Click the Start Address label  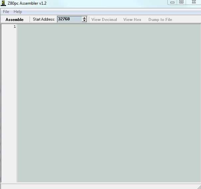[44, 19]
